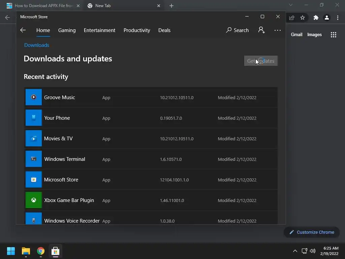Click the Groove Music app icon
This screenshot has width=345, height=259.
point(33,97)
